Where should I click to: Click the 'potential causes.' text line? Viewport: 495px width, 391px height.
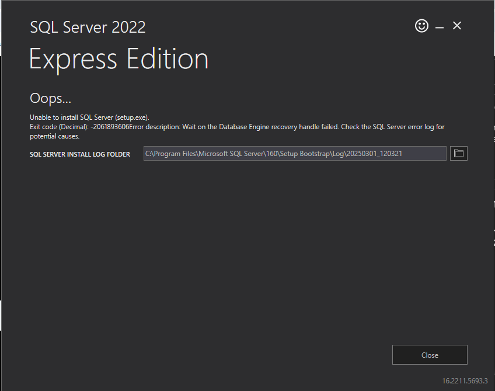pyautogui.click(x=55, y=136)
